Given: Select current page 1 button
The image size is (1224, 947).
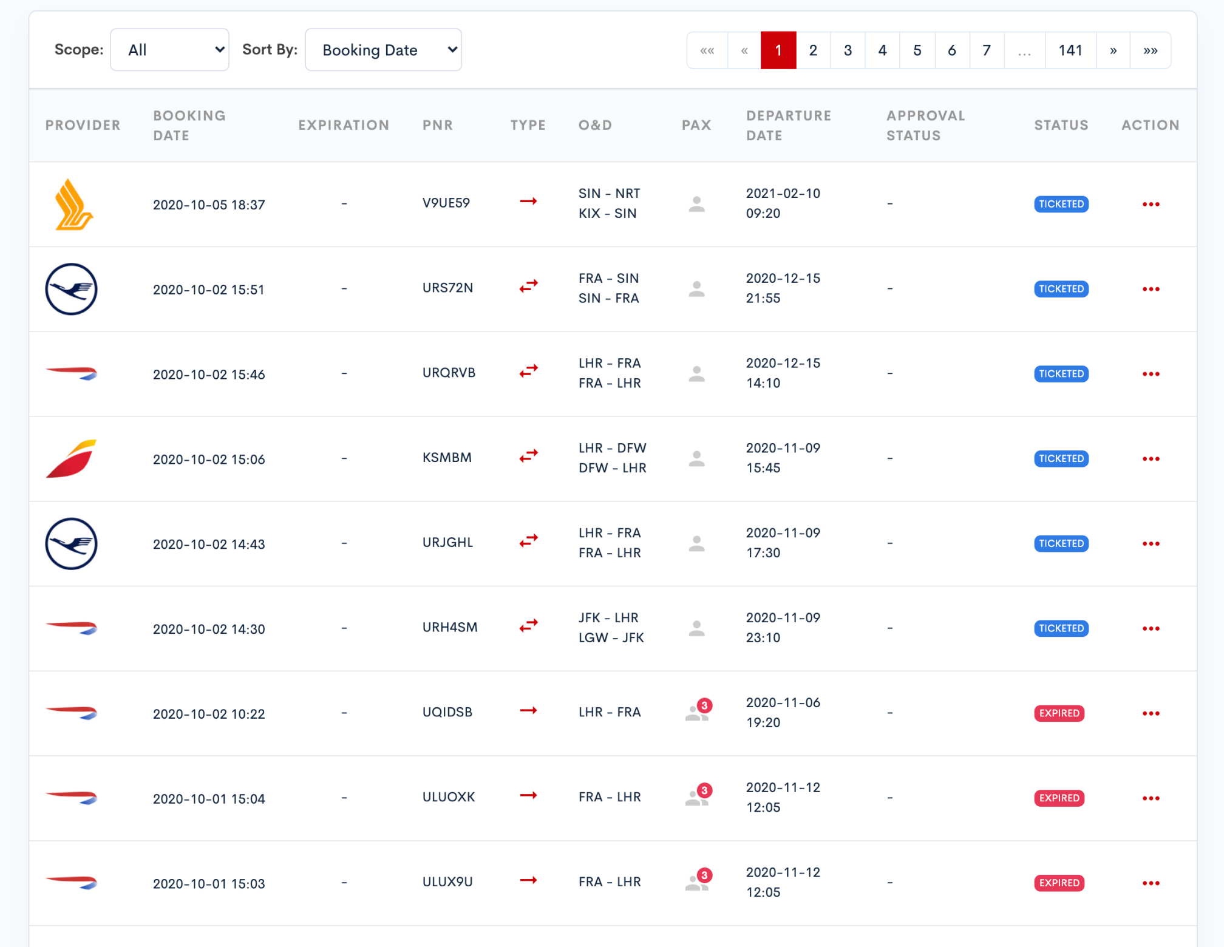Looking at the screenshot, I should coord(778,50).
